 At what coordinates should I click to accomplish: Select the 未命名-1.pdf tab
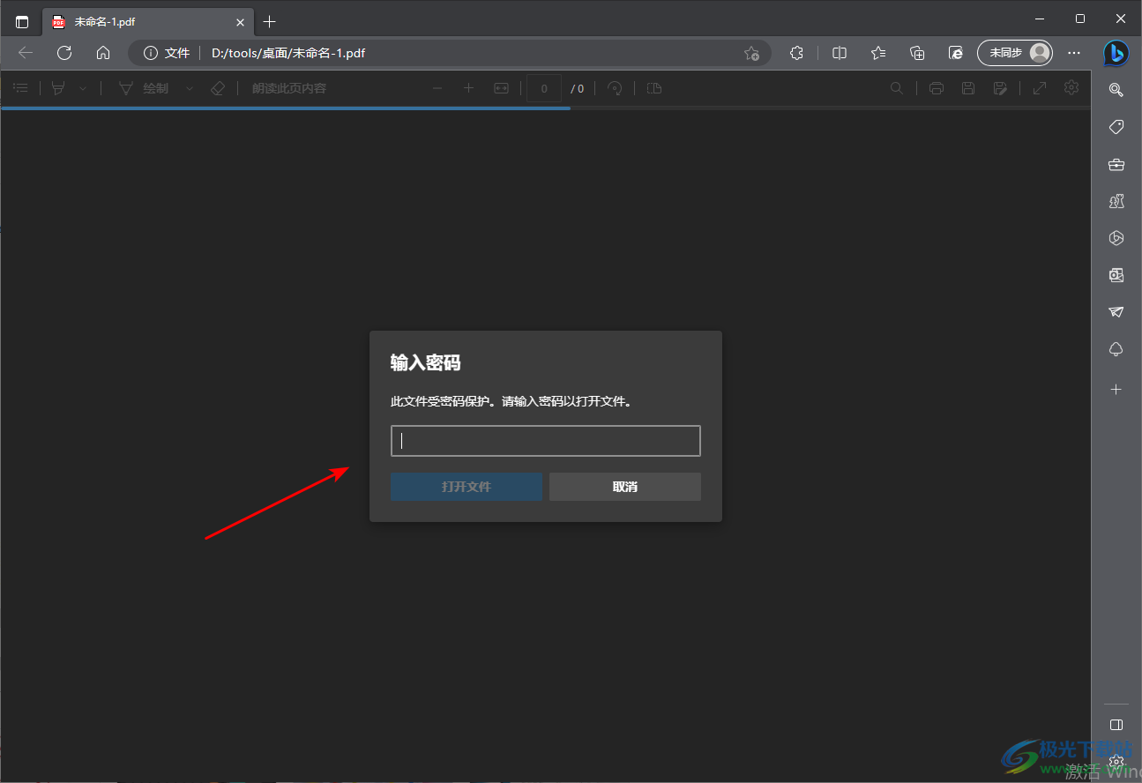click(147, 21)
